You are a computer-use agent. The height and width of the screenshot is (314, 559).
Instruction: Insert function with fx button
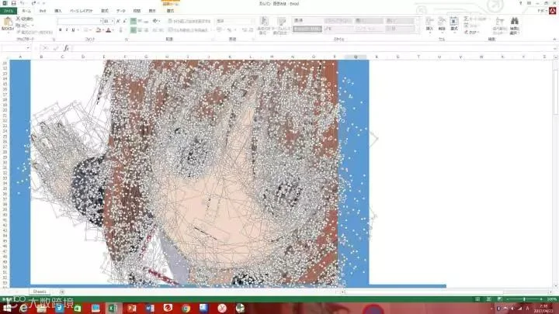coord(66,48)
